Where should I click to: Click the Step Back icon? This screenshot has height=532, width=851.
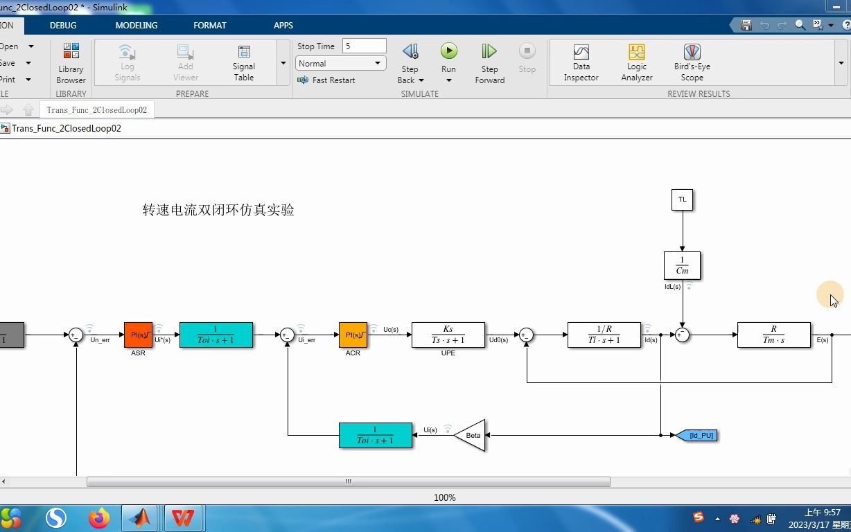[410, 51]
